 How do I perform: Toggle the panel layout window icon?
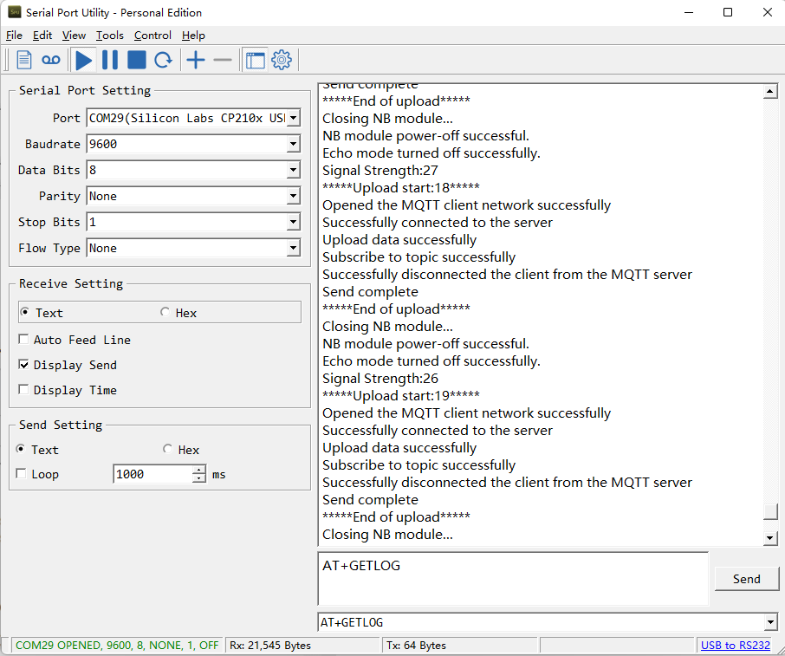coord(256,60)
